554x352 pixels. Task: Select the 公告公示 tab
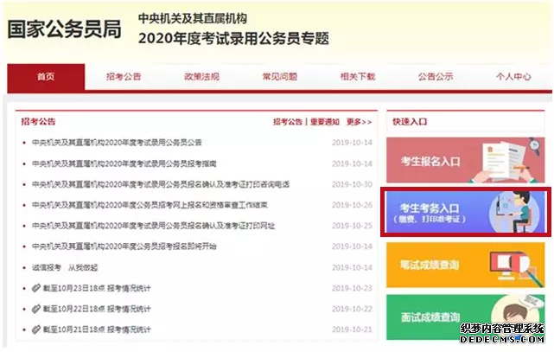436,77
